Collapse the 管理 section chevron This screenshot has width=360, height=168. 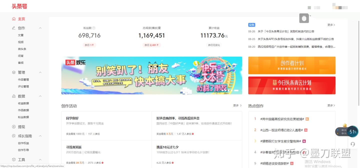click(40, 72)
